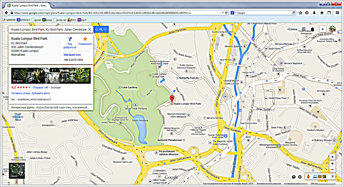Click phone number +60 3-2272 1010
This screenshot has width=344, height=187.
73,60
